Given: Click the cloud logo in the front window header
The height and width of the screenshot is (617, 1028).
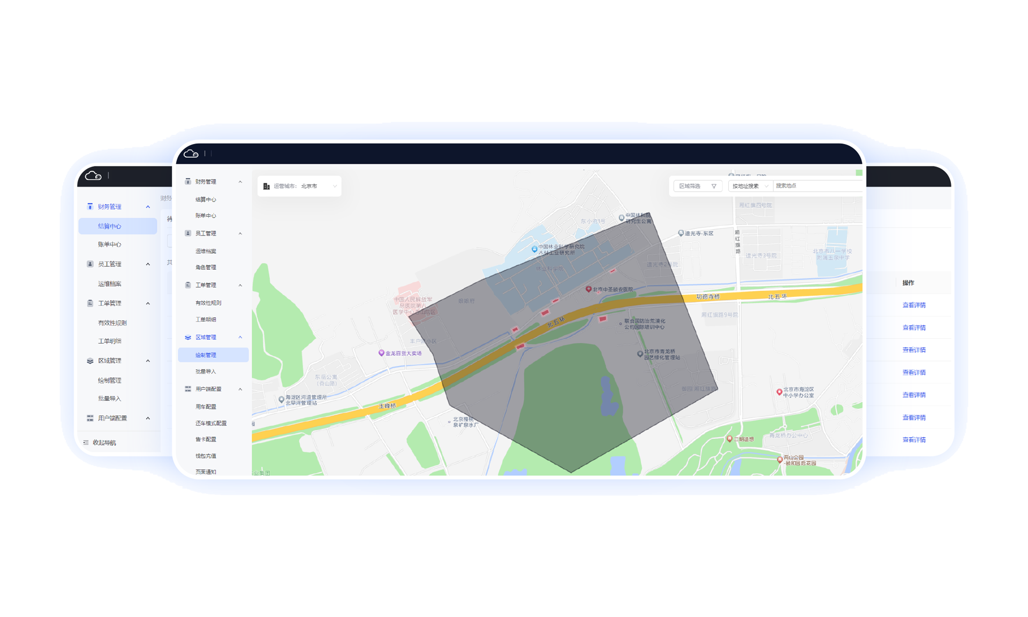Looking at the screenshot, I should click(191, 154).
